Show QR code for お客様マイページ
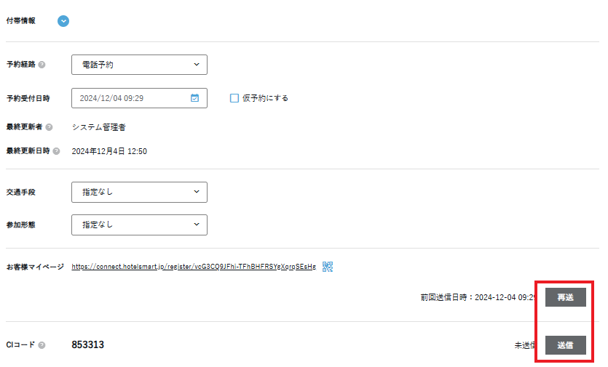Image resolution: width=608 pixels, height=367 pixels. 328,267
